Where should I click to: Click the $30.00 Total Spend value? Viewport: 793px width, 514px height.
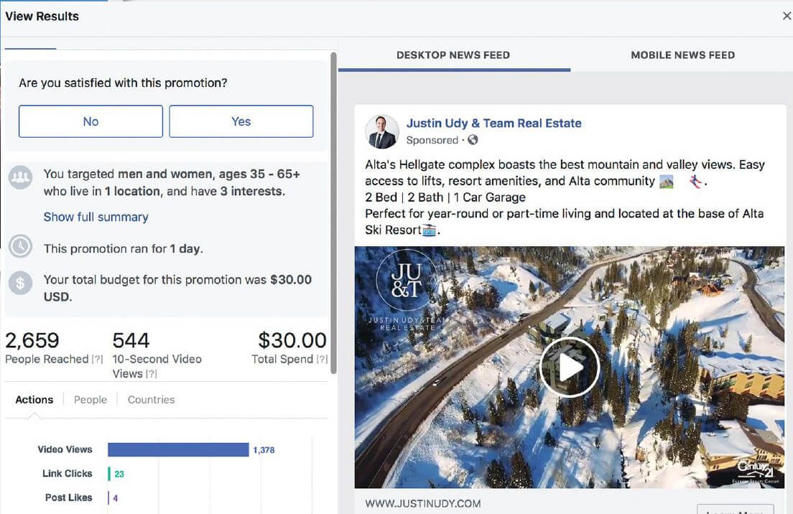[292, 341]
